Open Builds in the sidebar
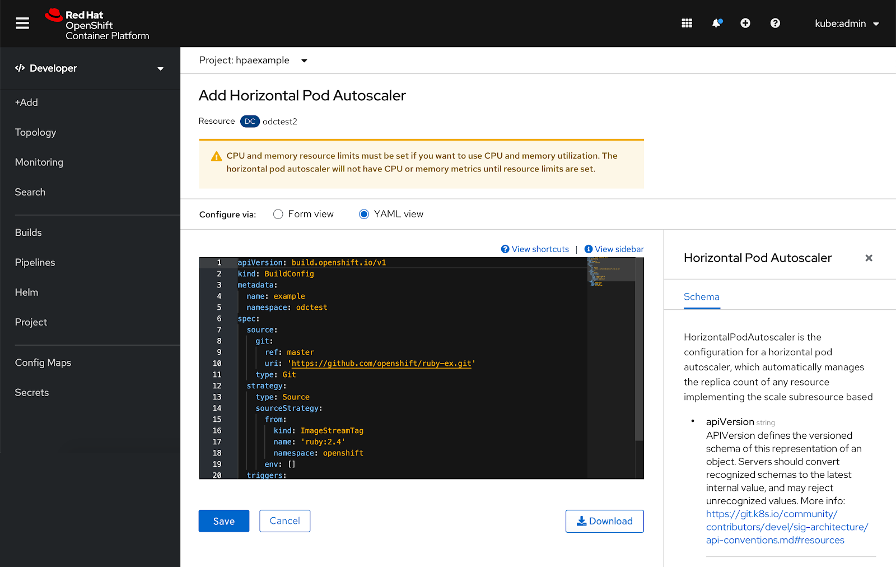This screenshot has height=567, width=896. click(28, 233)
